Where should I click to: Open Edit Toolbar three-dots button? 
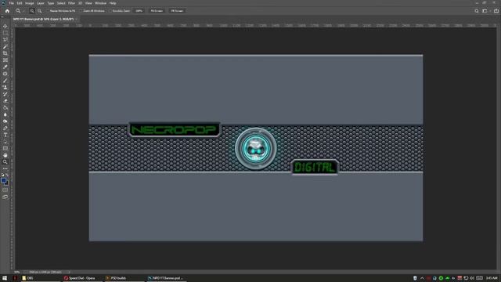5,169
